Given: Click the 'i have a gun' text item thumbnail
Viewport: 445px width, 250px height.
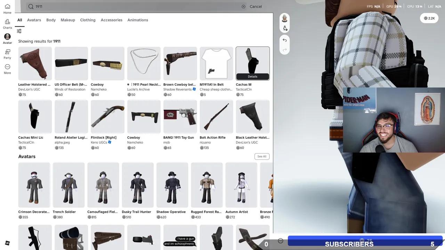Looking at the screenshot, I should coord(180,237).
